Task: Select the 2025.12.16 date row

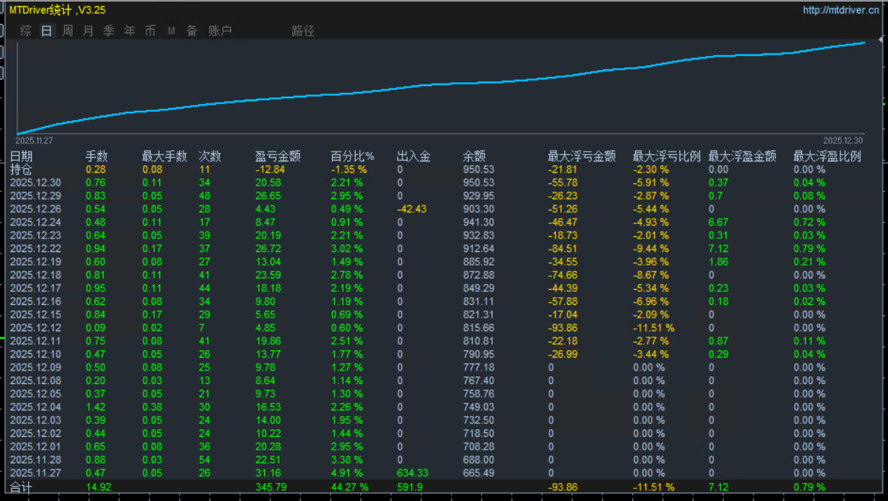Action: pyautogui.click(x=444, y=301)
